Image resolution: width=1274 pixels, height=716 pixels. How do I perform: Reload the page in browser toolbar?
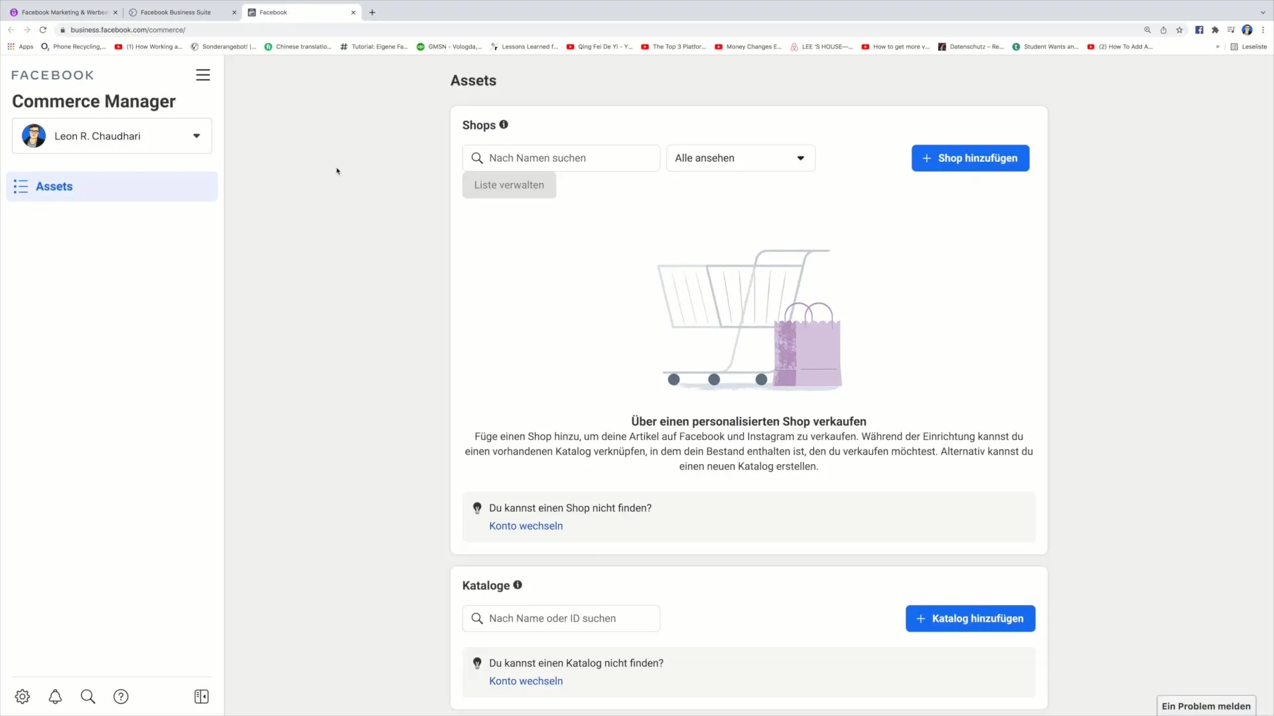click(x=43, y=30)
